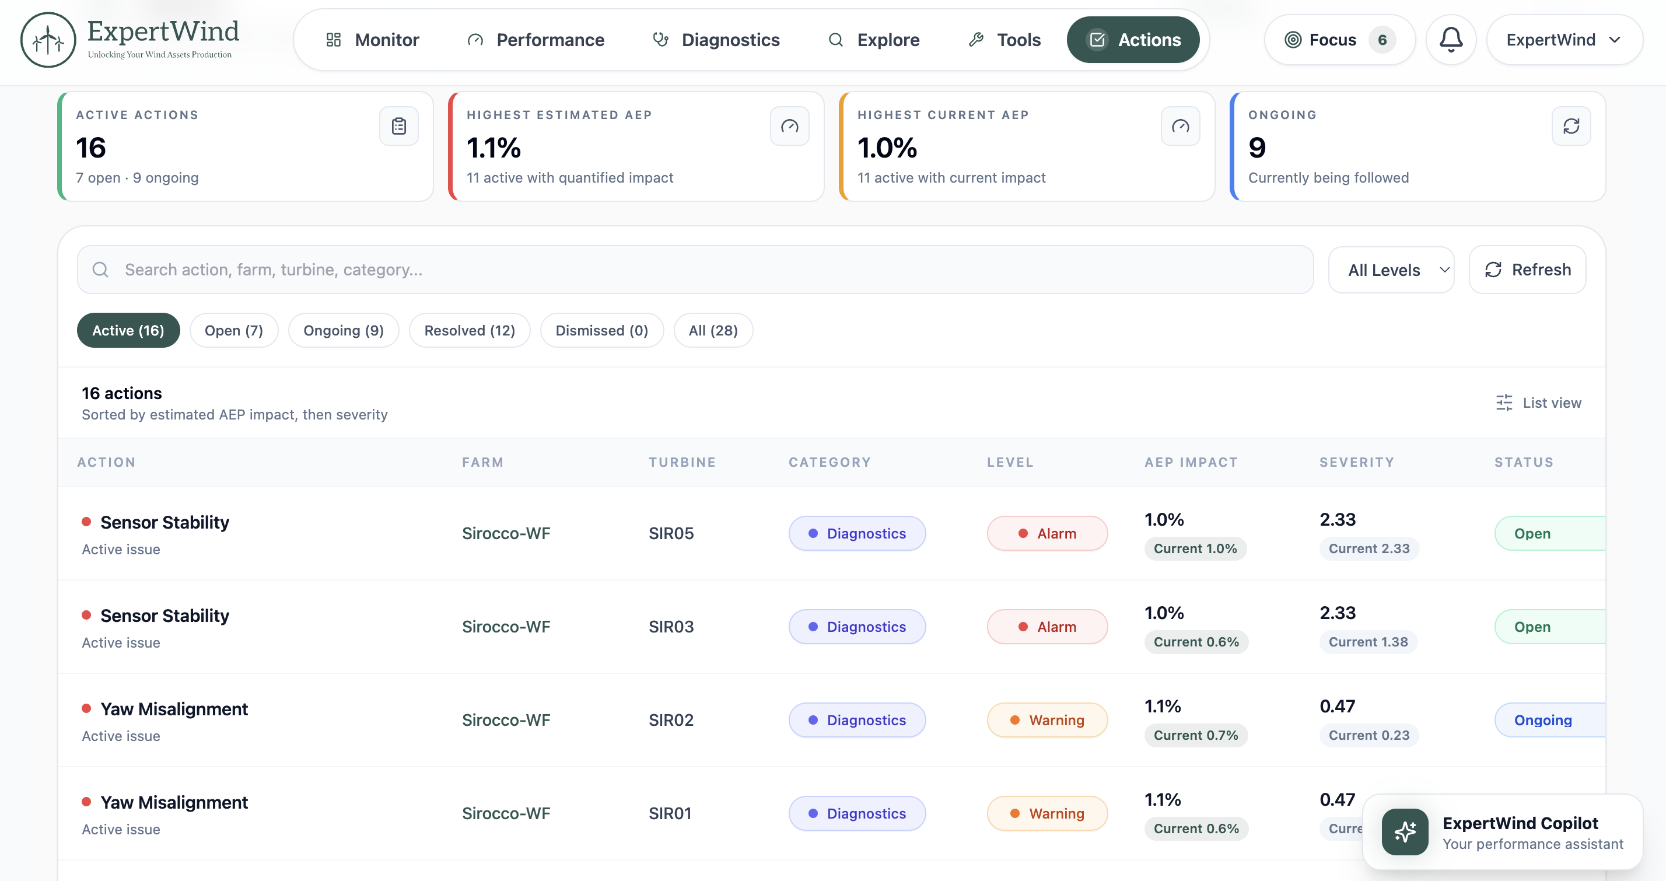Click the Refresh button

[x=1527, y=270]
